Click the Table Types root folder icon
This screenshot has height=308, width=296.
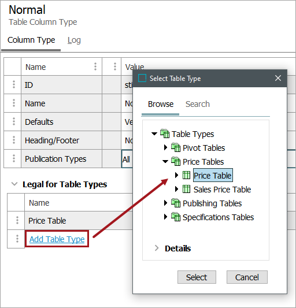(x=165, y=133)
